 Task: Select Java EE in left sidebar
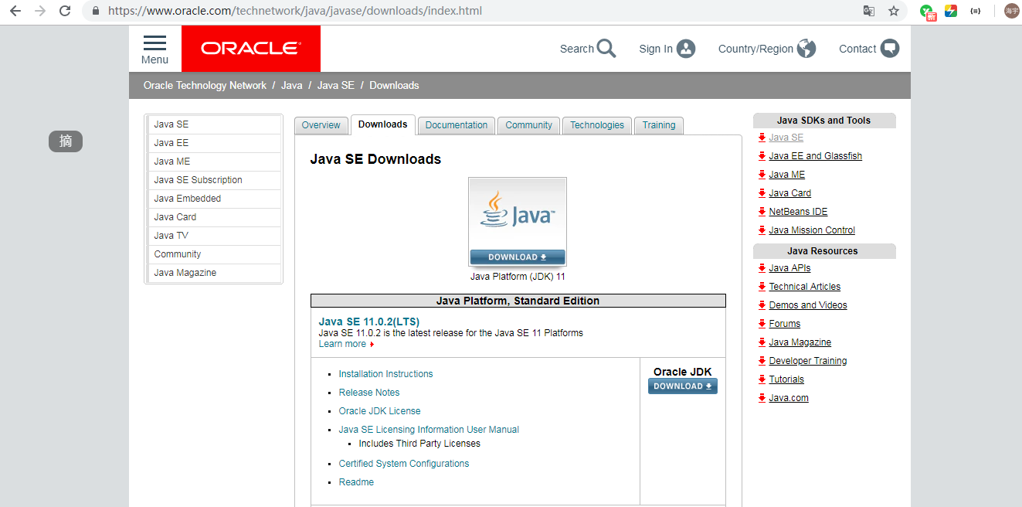pos(214,143)
